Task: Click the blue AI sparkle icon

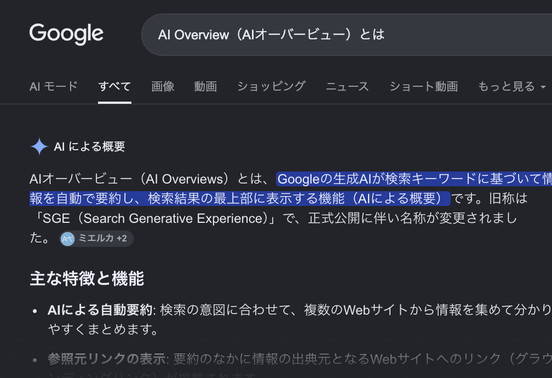Action: tap(39, 146)
